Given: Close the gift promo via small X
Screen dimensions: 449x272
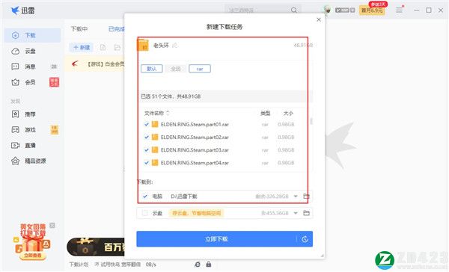Looking at the screenshot, I should pyautogui.click(x=52, y=226).
